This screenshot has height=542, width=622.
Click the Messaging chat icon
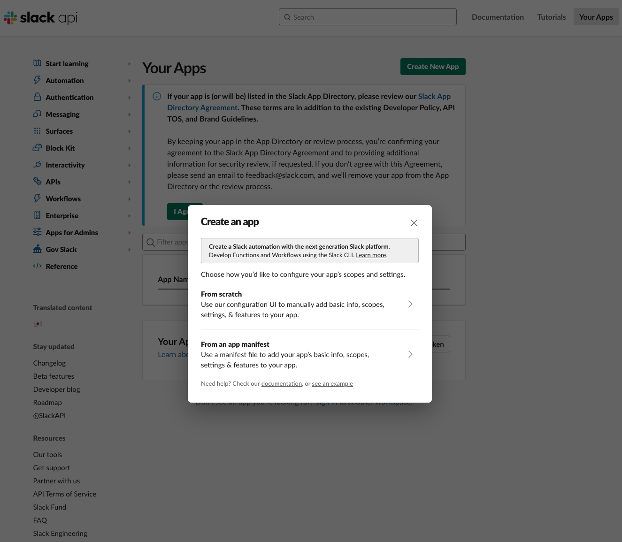click(x=38, y=114)
